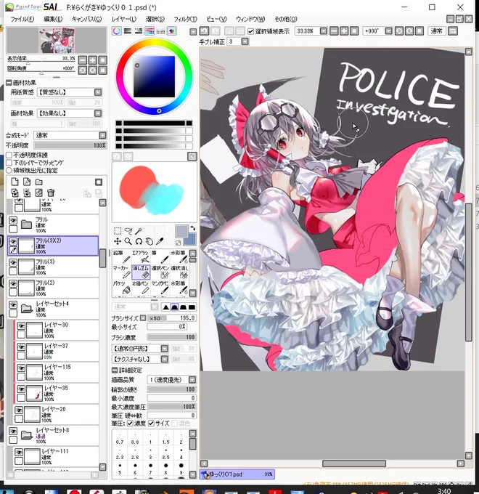
Task: Choose the 消しゴム eraser tool
Action: click(x=141, y=272)
